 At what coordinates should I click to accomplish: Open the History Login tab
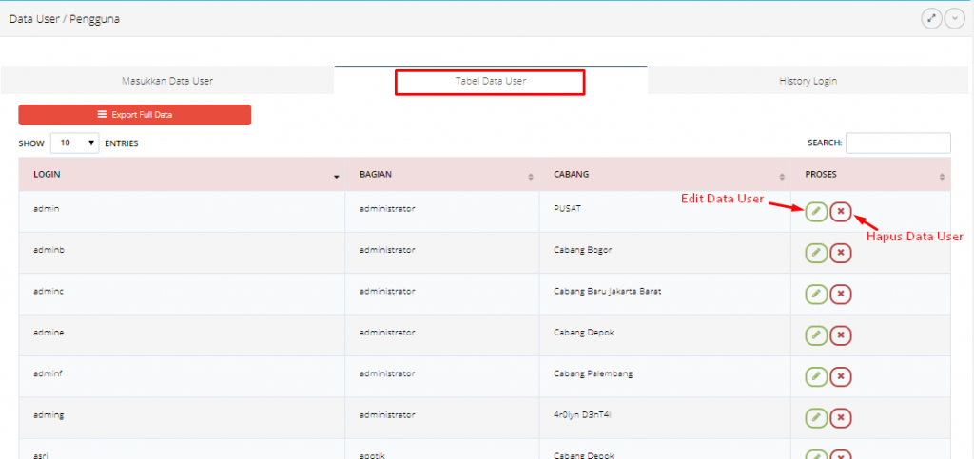point(807,81)
